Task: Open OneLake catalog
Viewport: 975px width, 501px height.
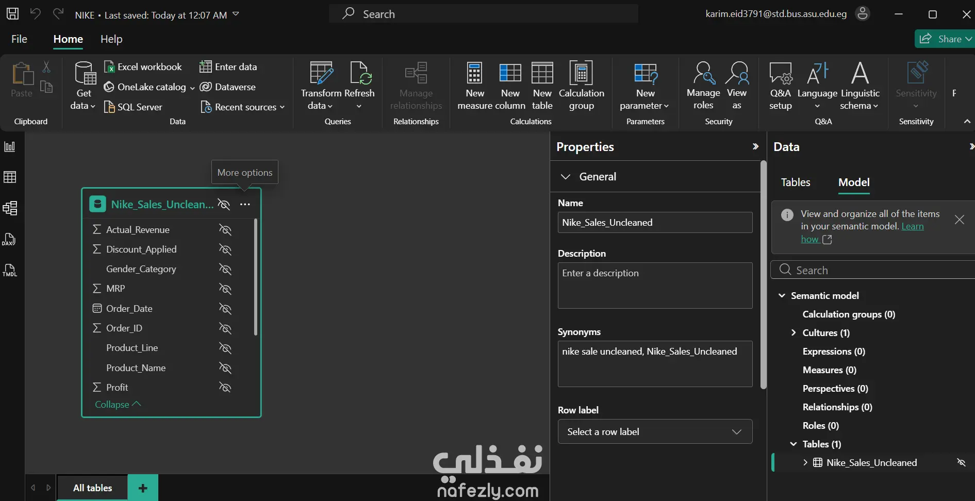Action: [x=149, y=87]
